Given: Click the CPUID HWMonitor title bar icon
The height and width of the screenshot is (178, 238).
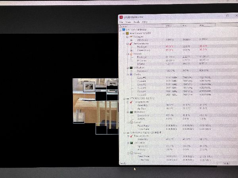Looking at the screenshot, I should [121, 17].
